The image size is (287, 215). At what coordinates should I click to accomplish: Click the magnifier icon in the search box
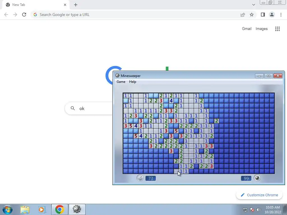(73, 108)
